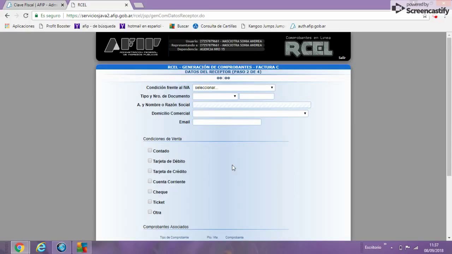Click the Escritorio toolbar in the taskbar
This screenshot has width=452, height=254.
pos(373,247)
